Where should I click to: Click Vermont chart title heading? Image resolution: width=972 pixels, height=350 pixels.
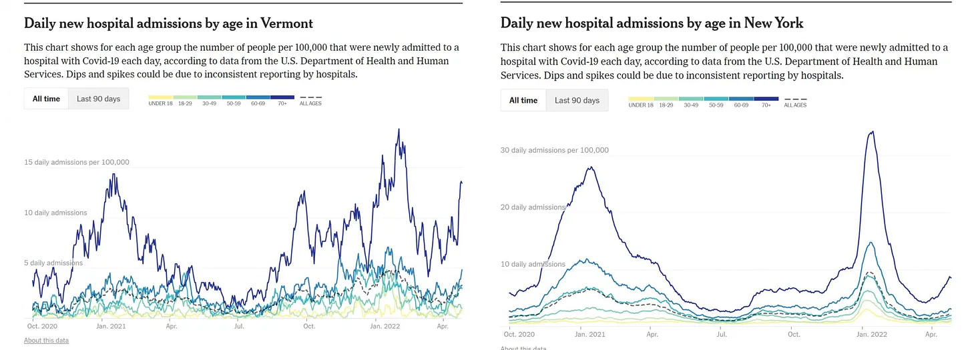(168, 23)
